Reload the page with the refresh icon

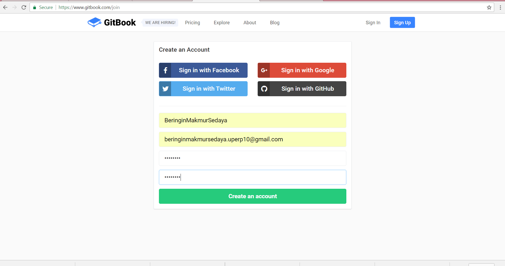click(24, 7)
